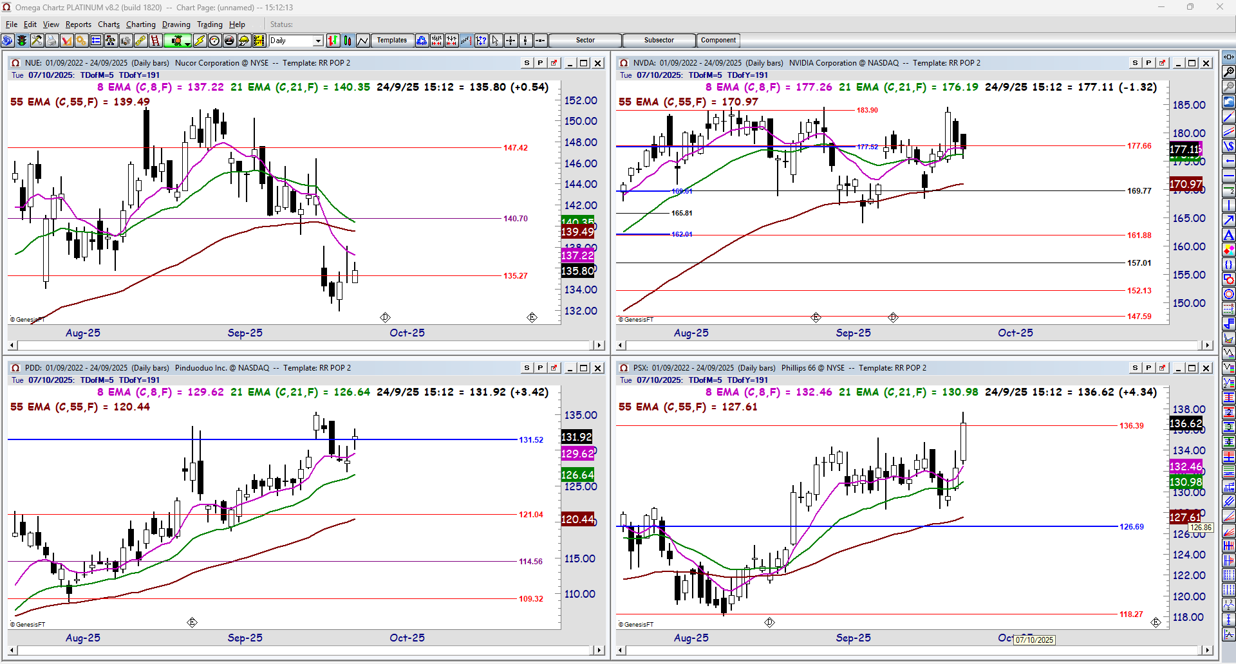Select the vertical line drawing tool
1236x664 pixels.
coord(1228,205)
